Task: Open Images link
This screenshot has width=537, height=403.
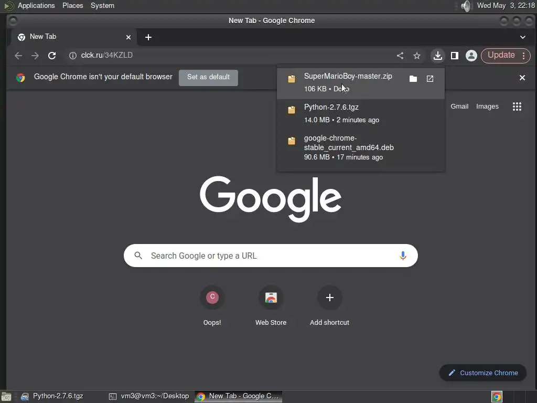Action: [487, 107]
